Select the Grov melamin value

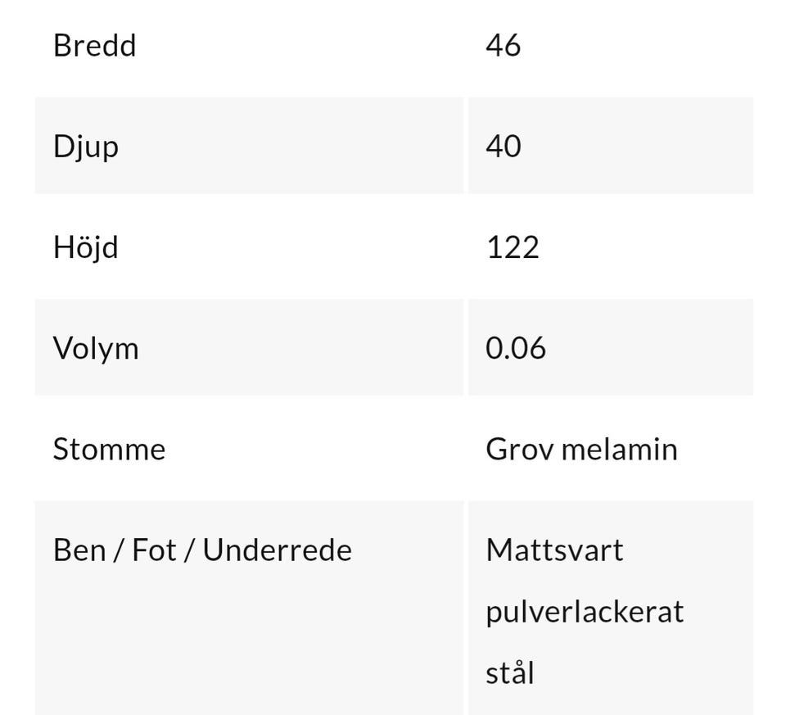click(x=581, y=450)
